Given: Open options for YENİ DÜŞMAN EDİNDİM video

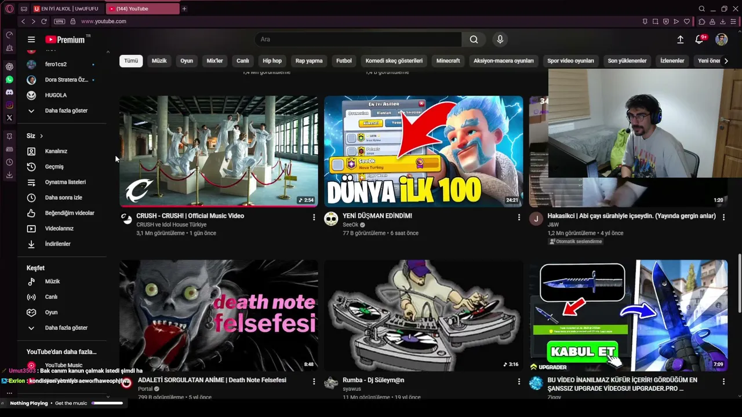Looking at the screenshot, I should click(519, 217).
